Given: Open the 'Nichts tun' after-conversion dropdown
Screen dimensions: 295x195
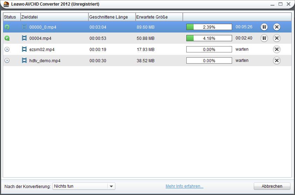Looking at the screenshot, I should [84, 186].
